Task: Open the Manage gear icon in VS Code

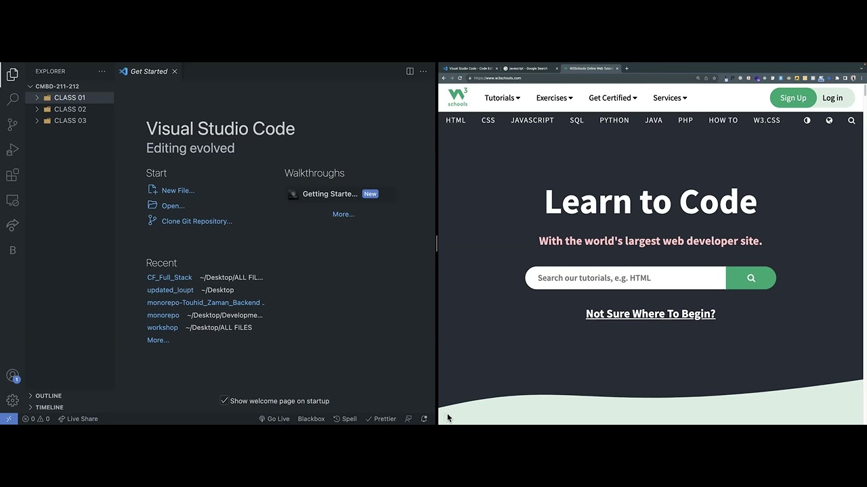Action: 12,400
